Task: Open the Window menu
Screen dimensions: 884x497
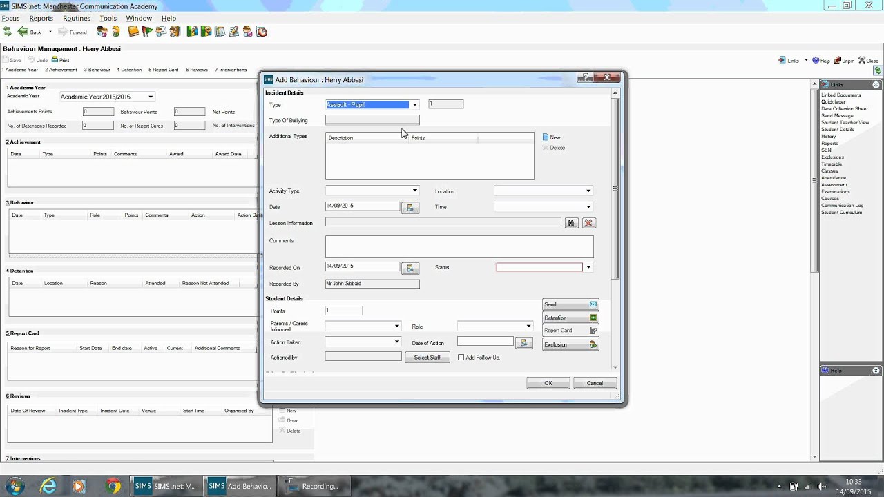Action: [x=139, y=18]
